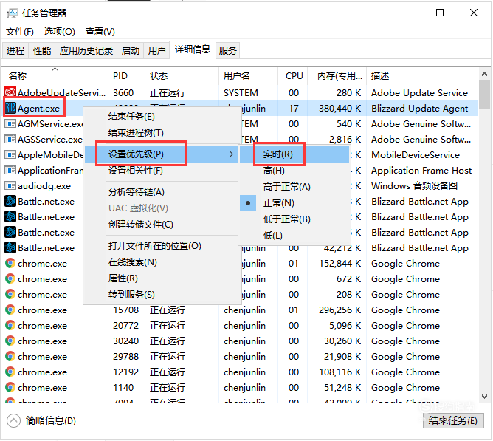Click PID value 3660

click(123, 92)
